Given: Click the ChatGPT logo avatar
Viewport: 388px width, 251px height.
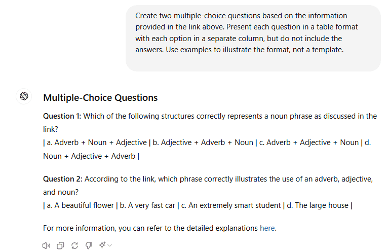Looking at the screenshot, I should click(x=24, y=96).
